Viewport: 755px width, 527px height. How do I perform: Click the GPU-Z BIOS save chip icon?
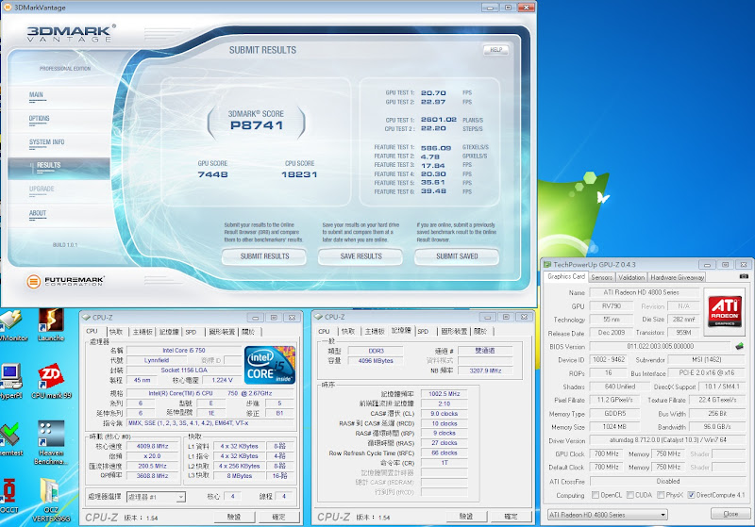tap(740, 346)
